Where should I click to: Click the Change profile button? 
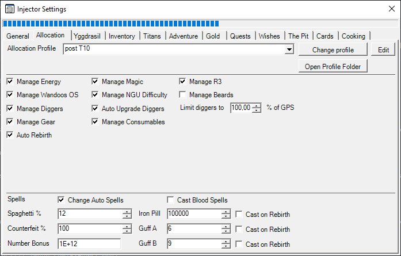click(333, 49)
